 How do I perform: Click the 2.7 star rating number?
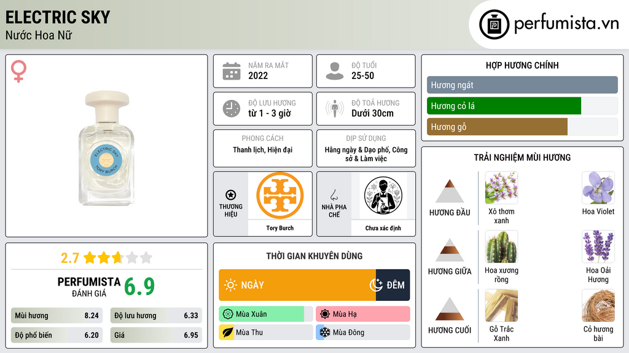(x=70, y=258)
